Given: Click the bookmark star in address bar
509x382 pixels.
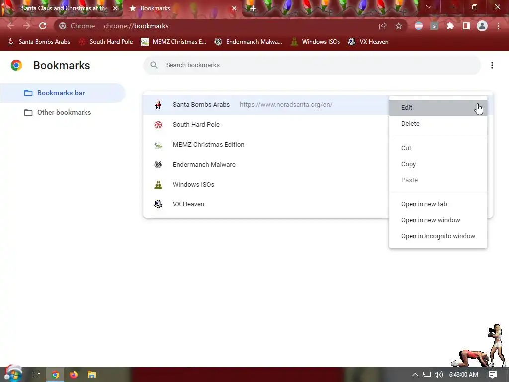Looking at the screenshot, I should [399, 26].
